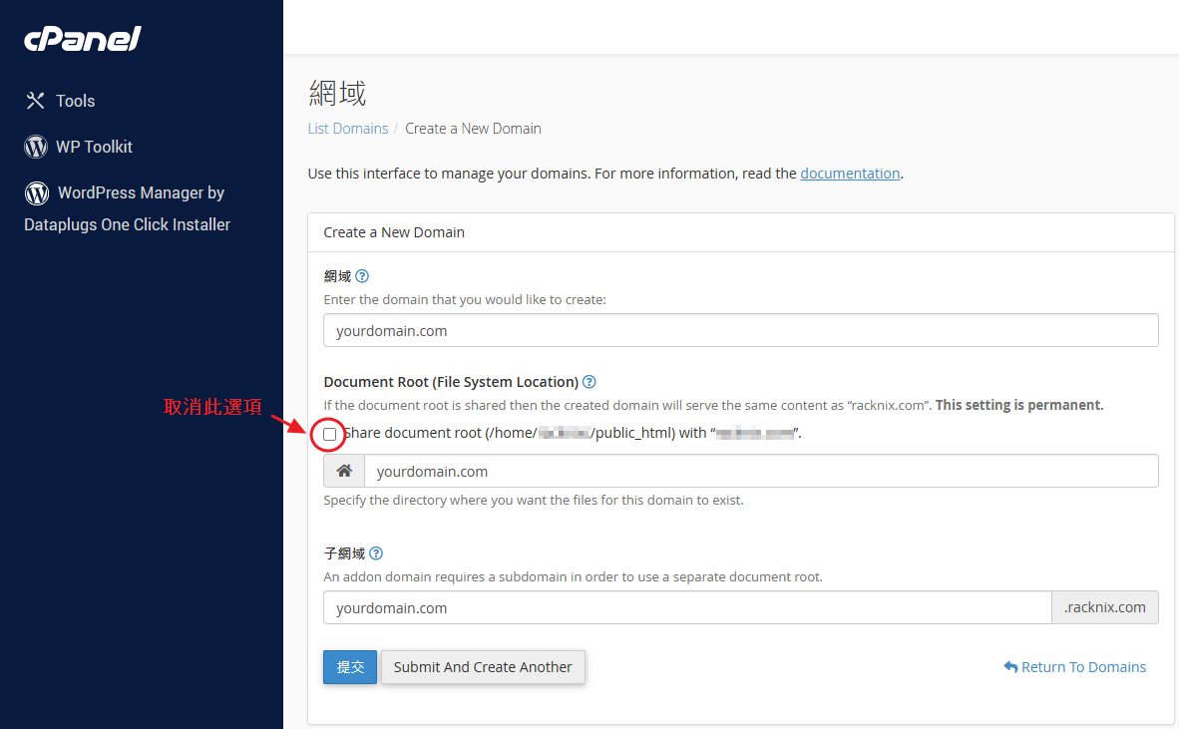Open the help icon next to 網域
This screenshot has height=729, width=1179.
coord(361,276)
